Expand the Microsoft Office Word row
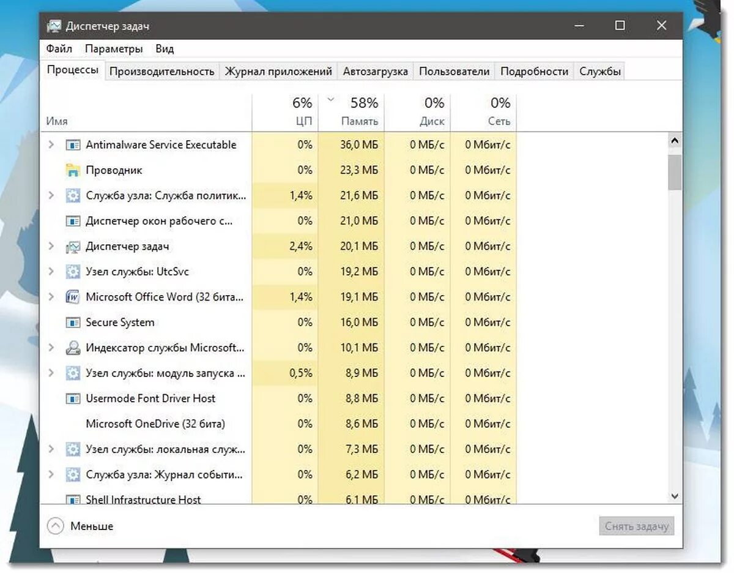 point(51,297)
